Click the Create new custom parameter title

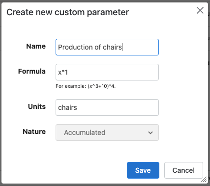click(x=68, y=12)
